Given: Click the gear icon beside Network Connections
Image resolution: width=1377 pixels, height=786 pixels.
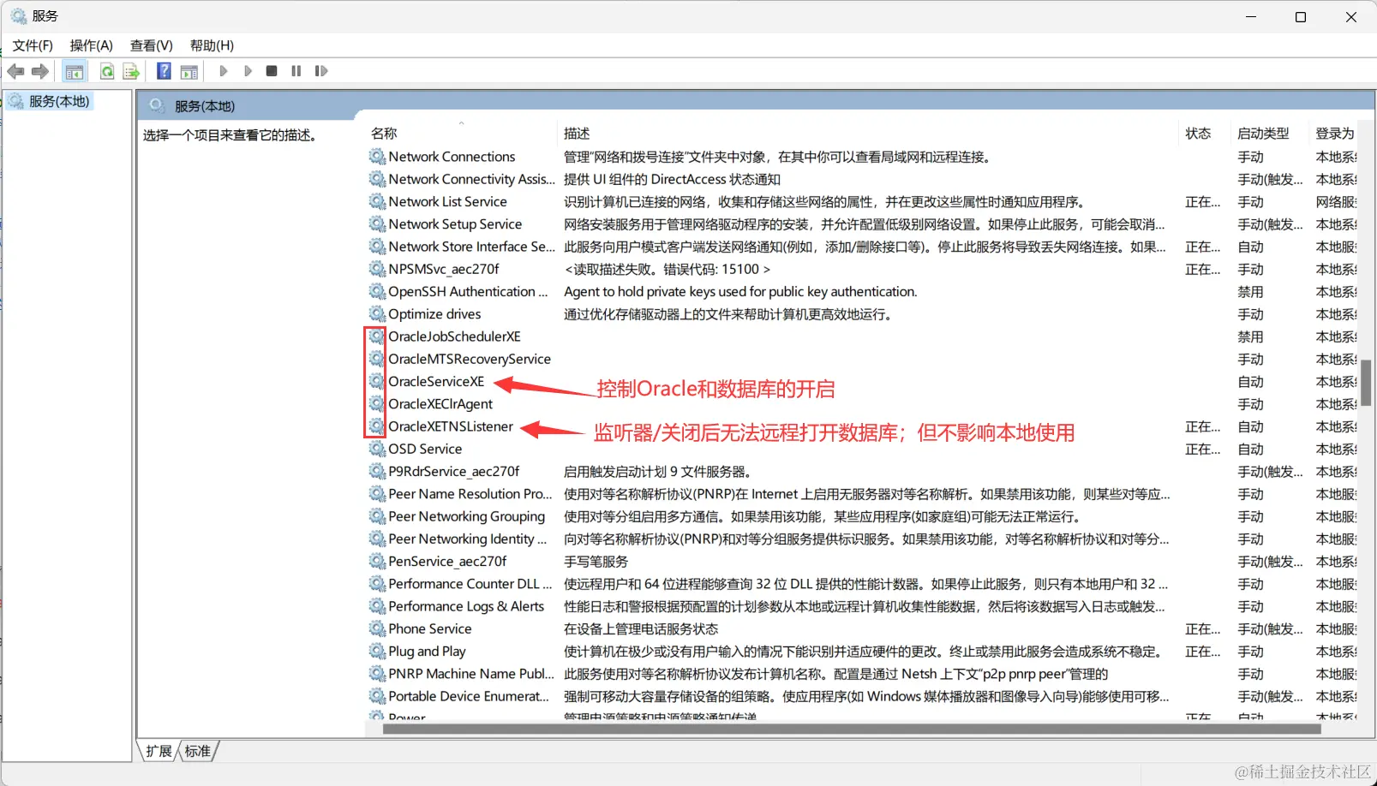Looking at the screenshot, I should [377, 156].
